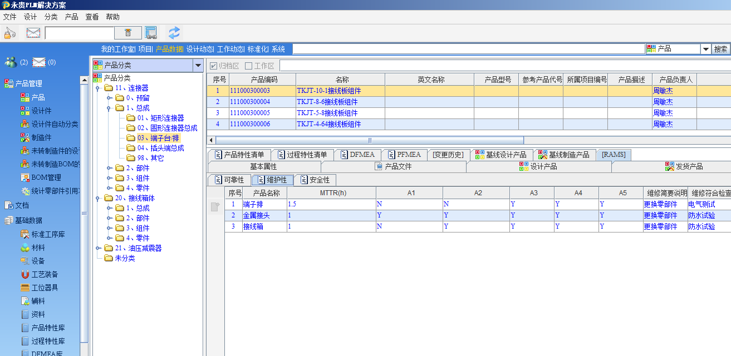Click the edit icon left of maintainability table
This screenshot has height=356, width=731.
coord(215,207)
